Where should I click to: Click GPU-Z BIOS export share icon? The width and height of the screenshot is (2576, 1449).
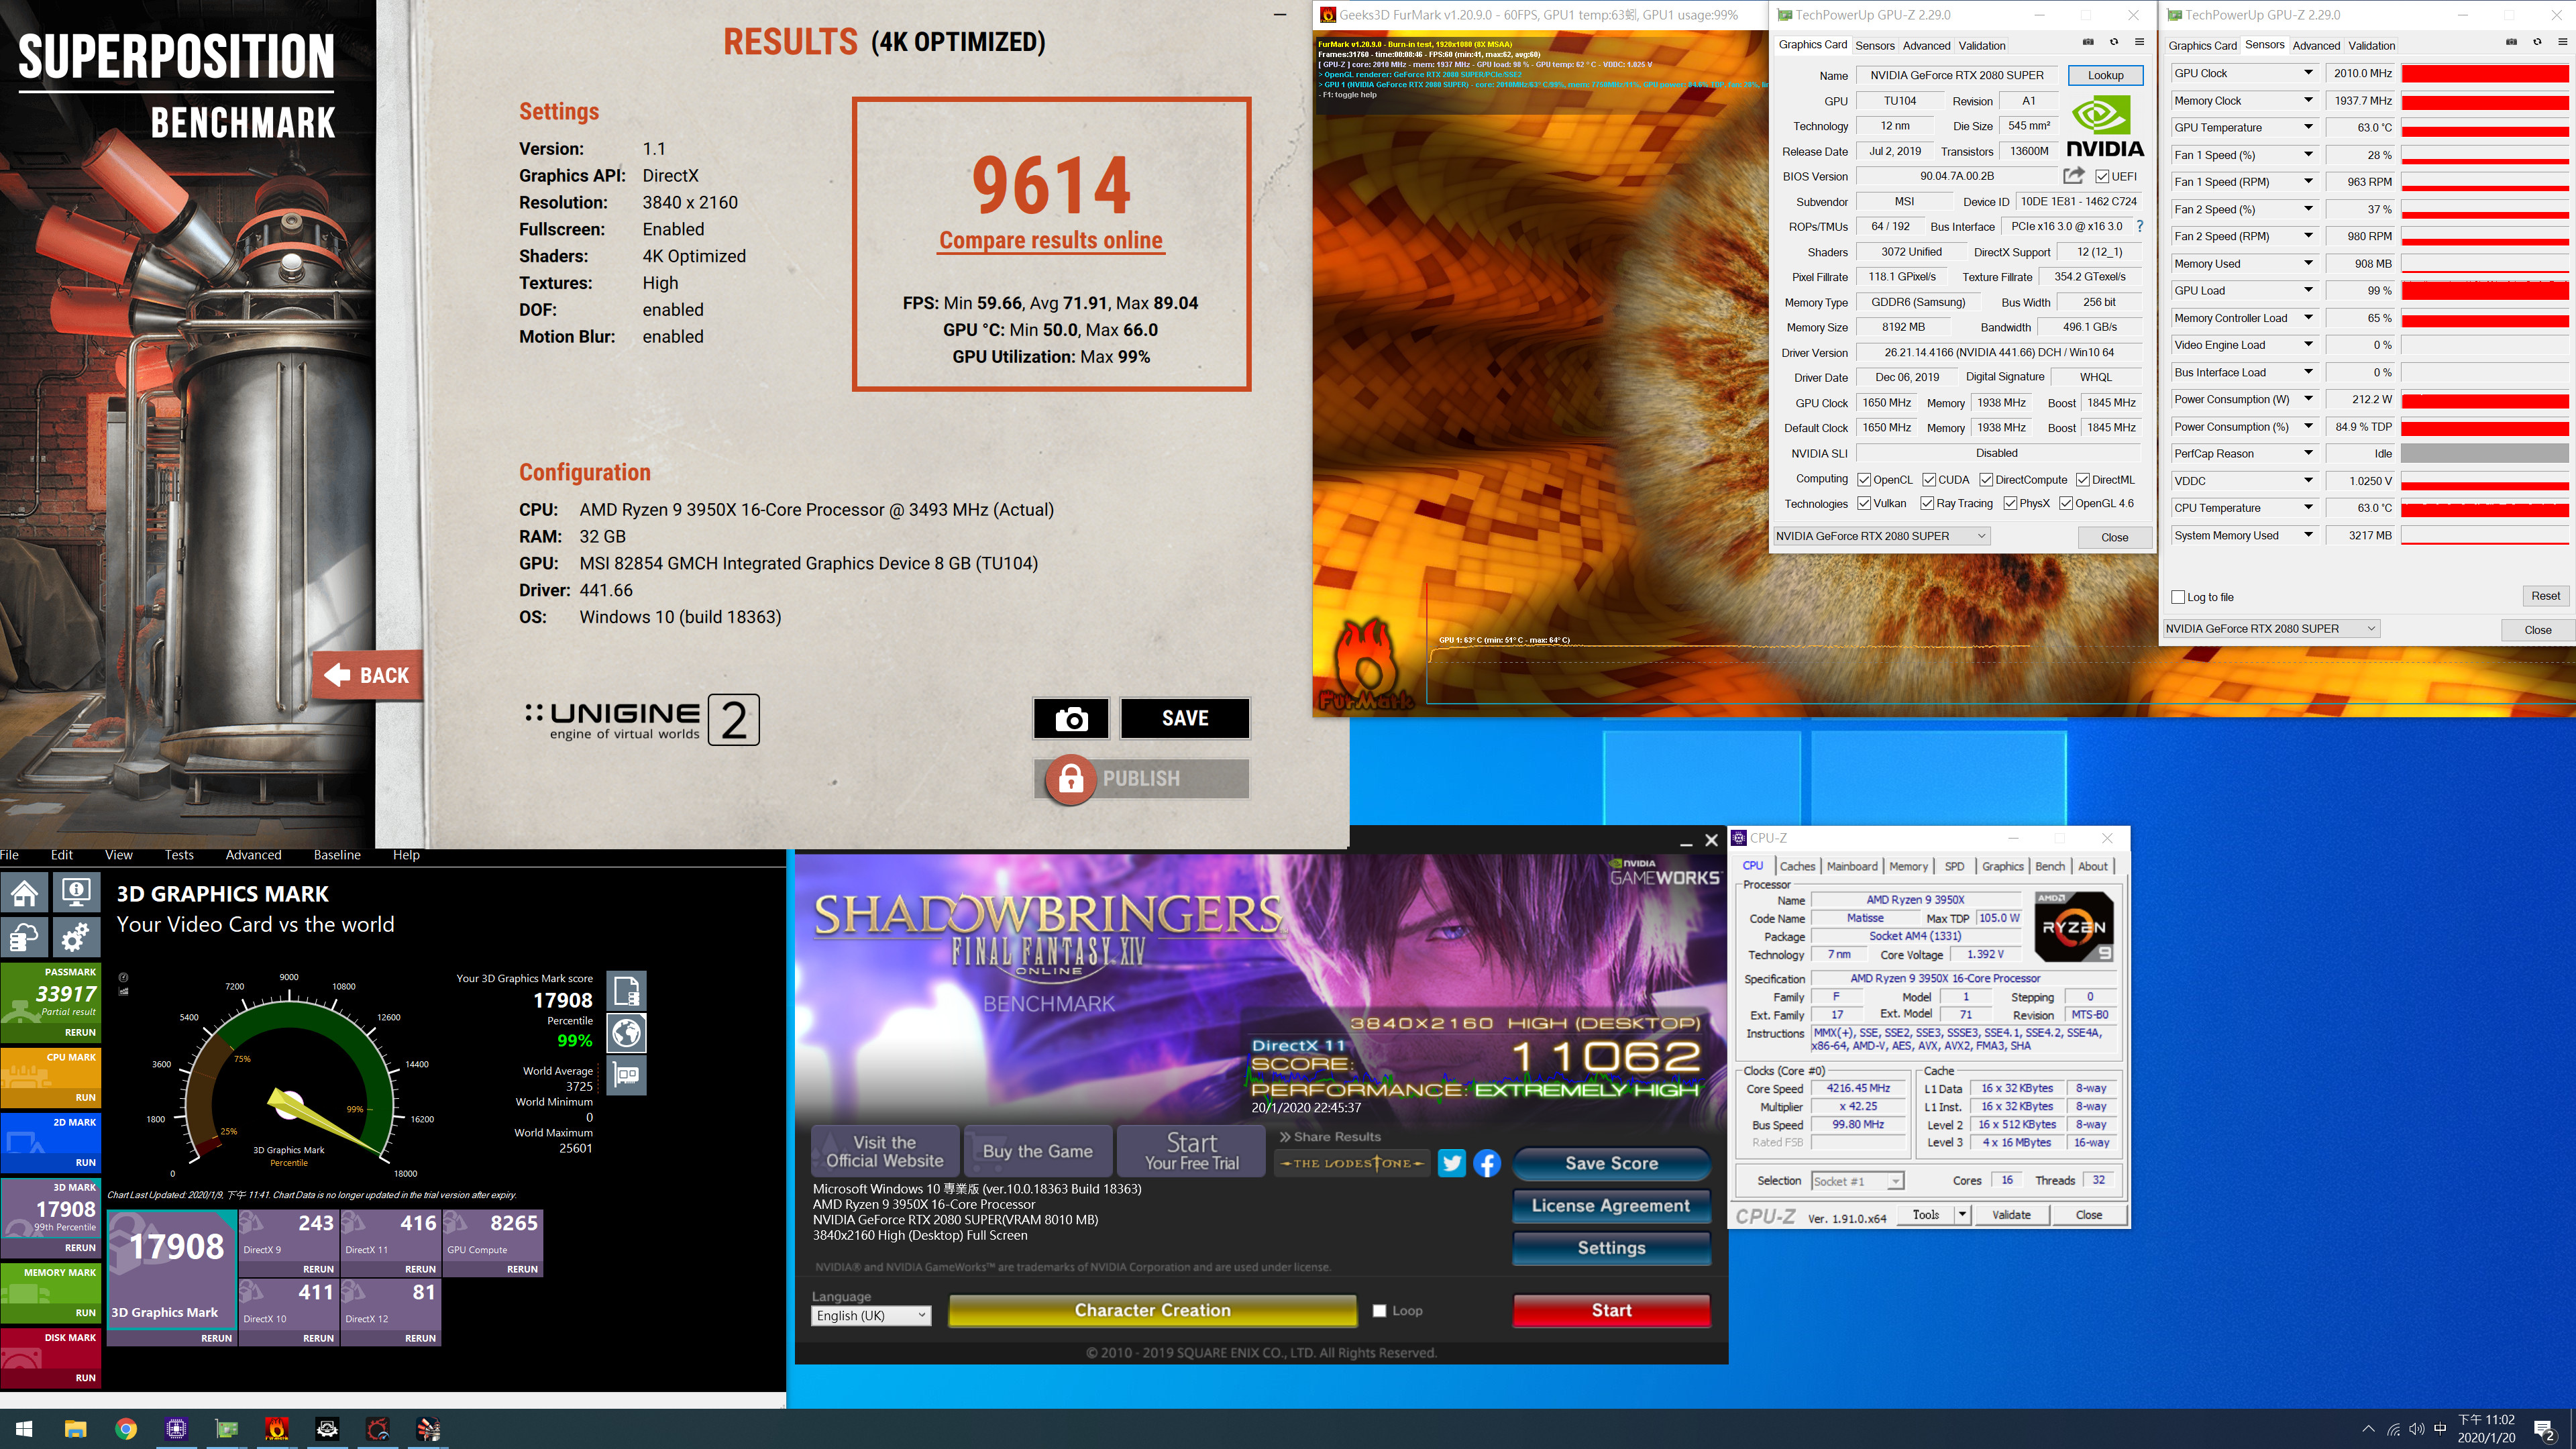[2074, 176]
